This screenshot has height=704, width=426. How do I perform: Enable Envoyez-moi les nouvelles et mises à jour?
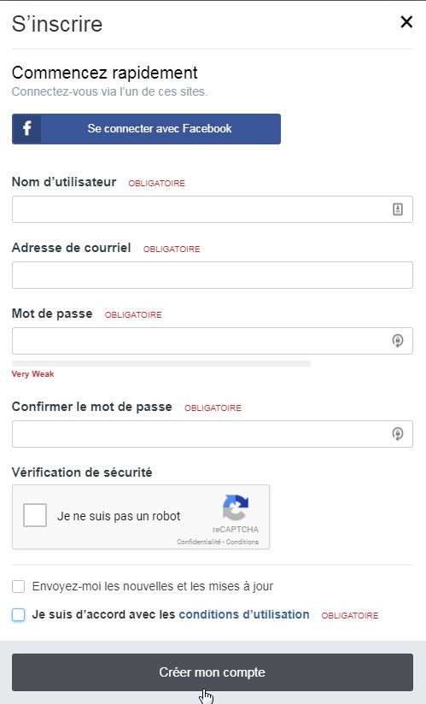tap(19, 586)
